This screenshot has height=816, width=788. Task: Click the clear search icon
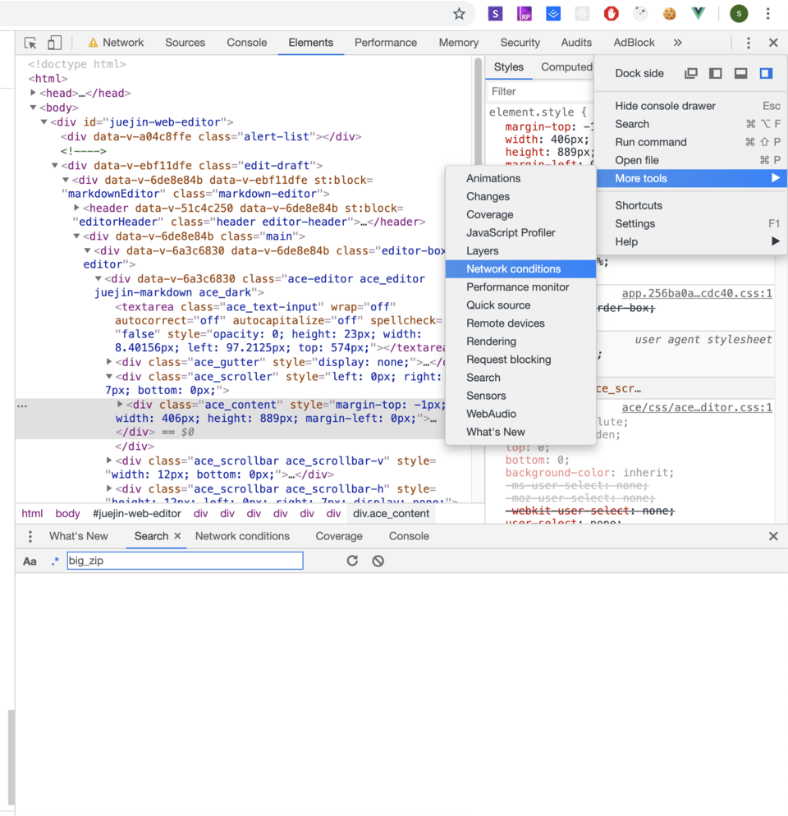click(x=378, y=561)
